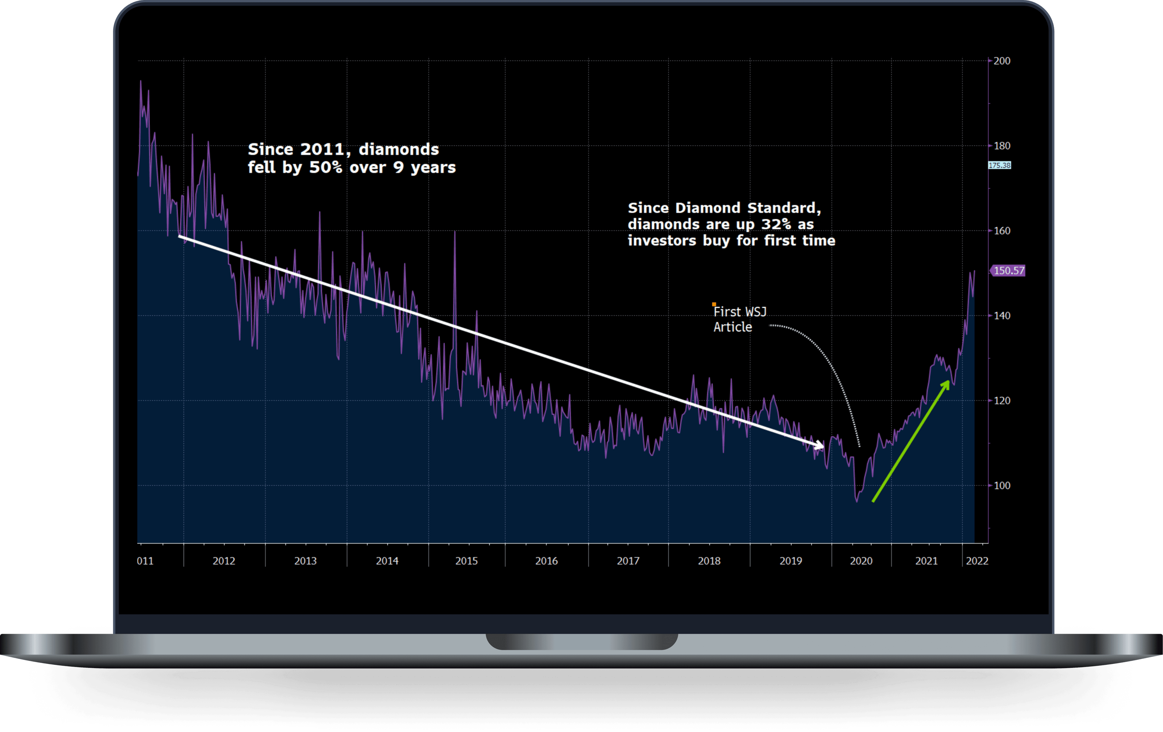
Task: Click the 2018 year label on axis
Action: (x=709, y=561)
